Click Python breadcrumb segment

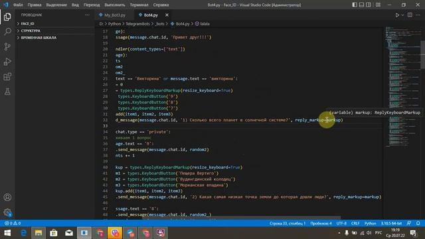[114, 24]
